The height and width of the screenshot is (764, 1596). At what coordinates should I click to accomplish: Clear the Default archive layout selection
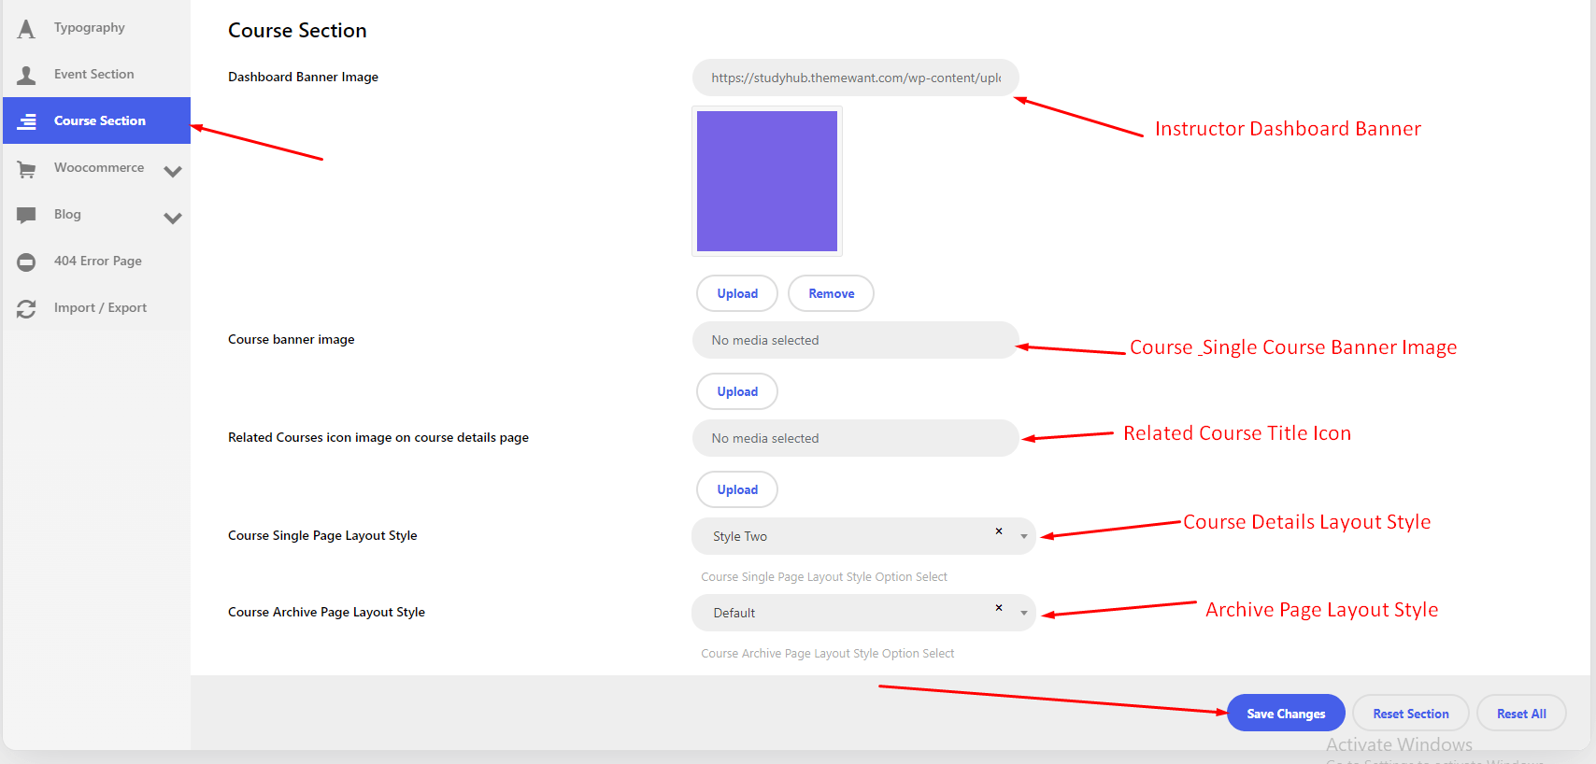pyautogui.click(x=999, y=608)
